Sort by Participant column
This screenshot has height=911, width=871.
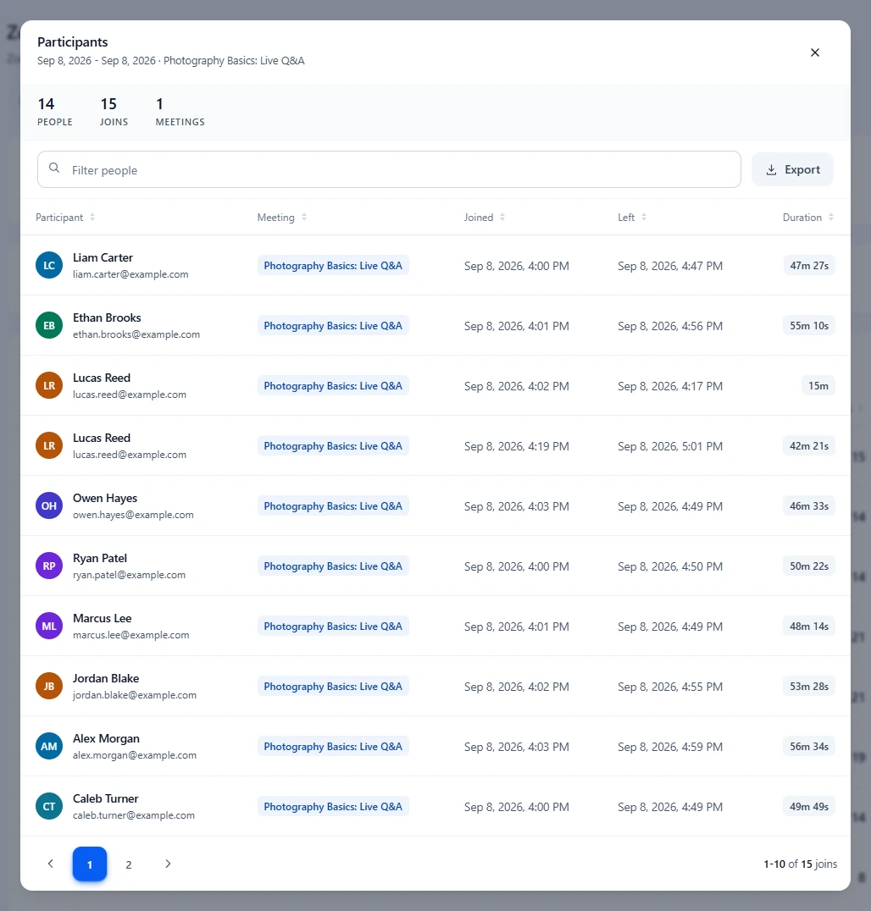point(65,218)
